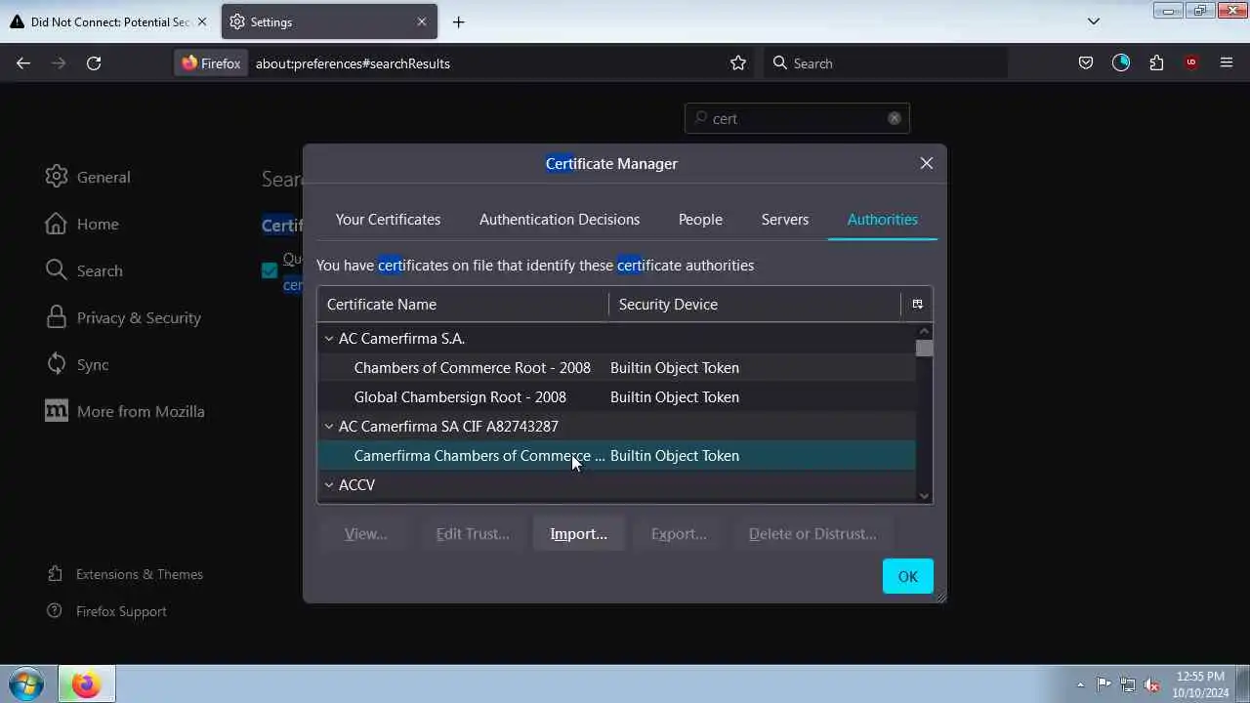The height and width of the screenshot is (703, 1250).
Task: Show hidden tray icons arrow
Action: click(1080, 684)
